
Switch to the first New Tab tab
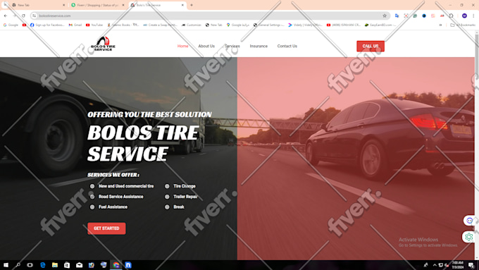(x=38, y=5)
